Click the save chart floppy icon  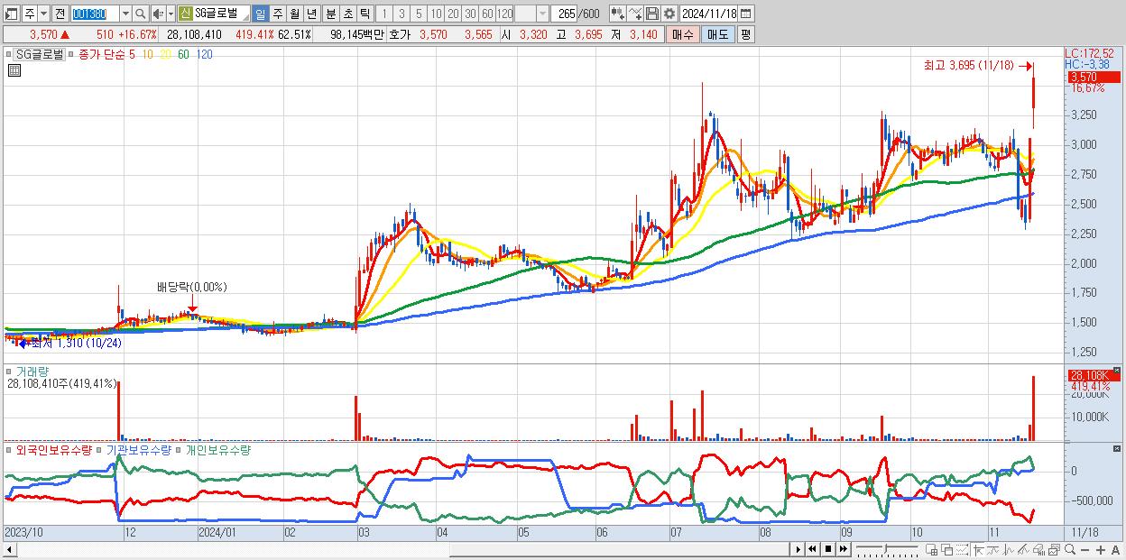(652, 14)
